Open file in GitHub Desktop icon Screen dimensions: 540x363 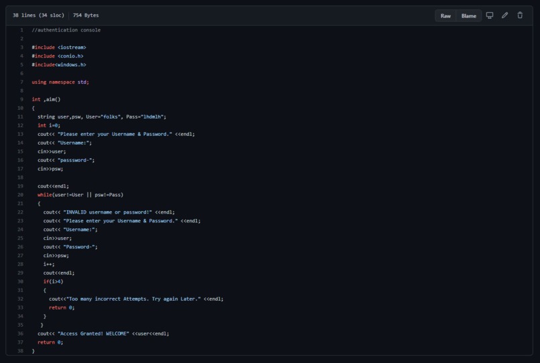(x=489, y=15)
